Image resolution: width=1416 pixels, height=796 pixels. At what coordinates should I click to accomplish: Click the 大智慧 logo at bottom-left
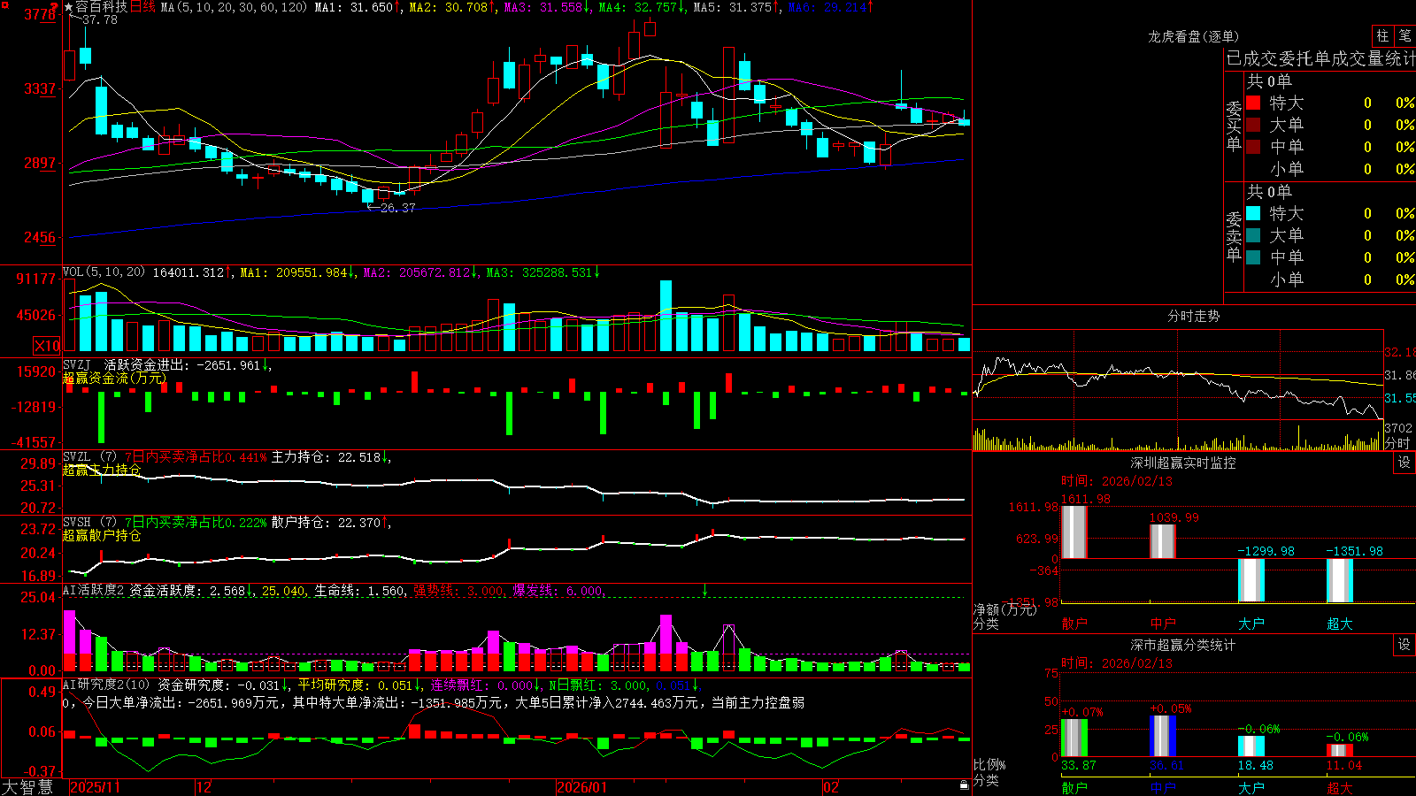27,787
